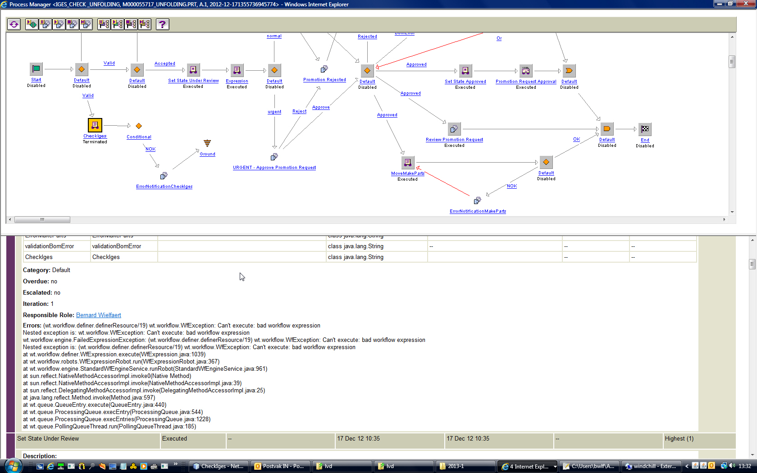
Task: Open the Bernard Wielfaert responsible role link
Action: (98, 315)
